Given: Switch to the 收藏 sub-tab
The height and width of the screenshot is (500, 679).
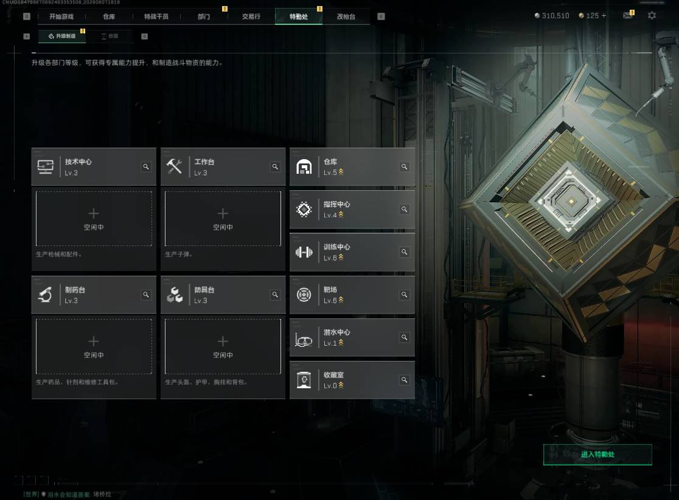Looking at the screenshot, I should [x=110, y=36].
